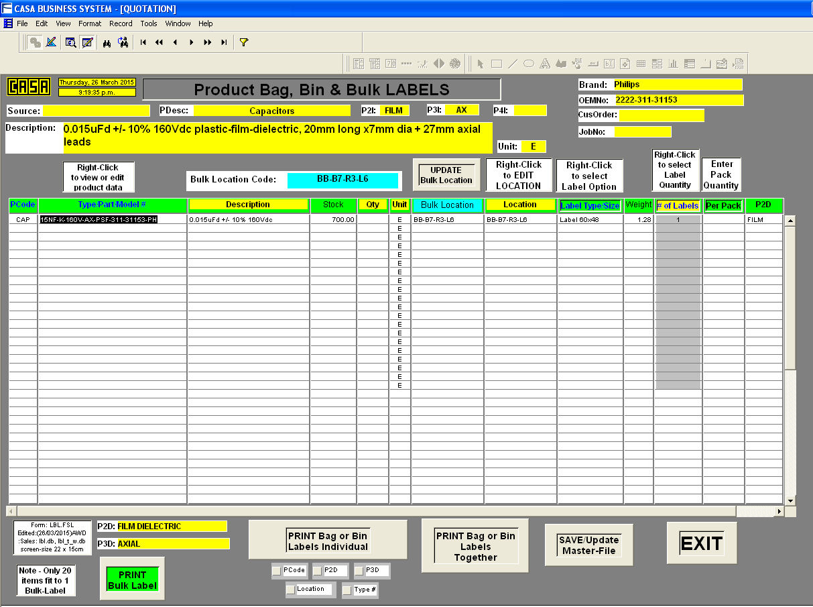The image size is (813, 607).
Task: Click the yellow funnel Filter icon
Action: point(244,42)
